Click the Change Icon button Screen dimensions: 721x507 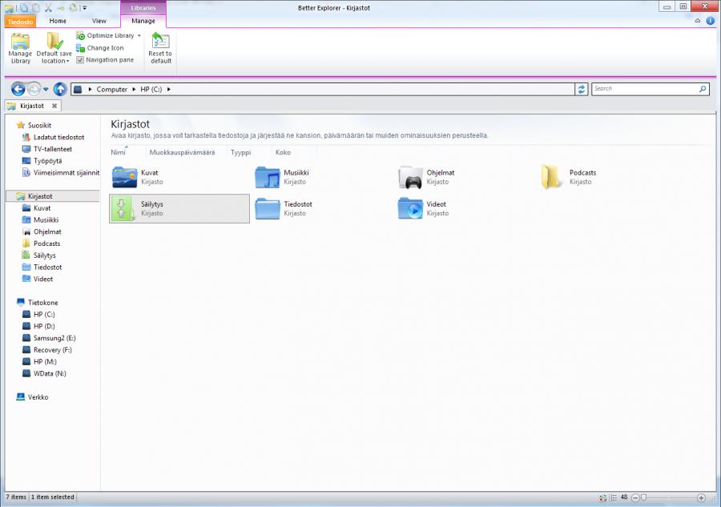(x=105, y=48)
